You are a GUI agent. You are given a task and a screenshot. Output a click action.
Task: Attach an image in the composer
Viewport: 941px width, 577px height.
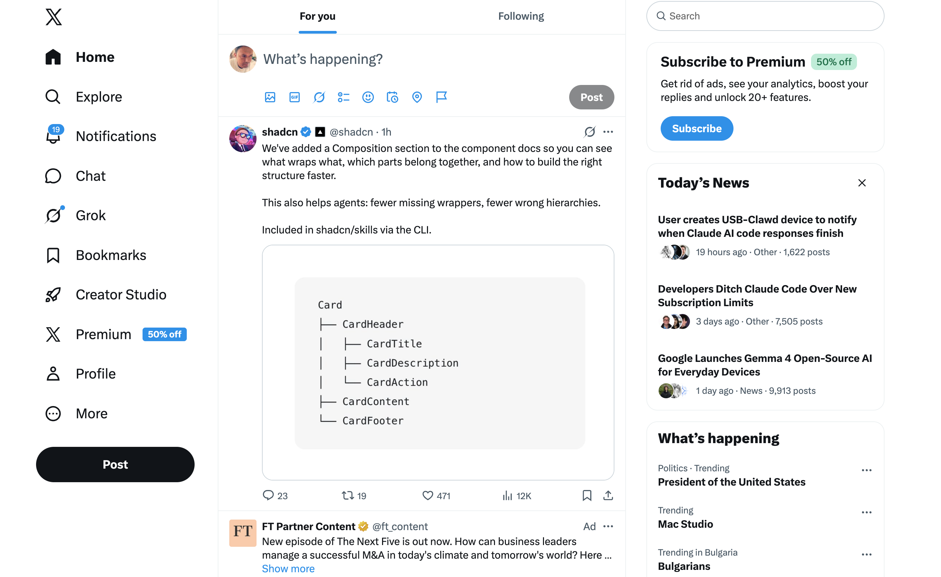click(x=270, y=97)
